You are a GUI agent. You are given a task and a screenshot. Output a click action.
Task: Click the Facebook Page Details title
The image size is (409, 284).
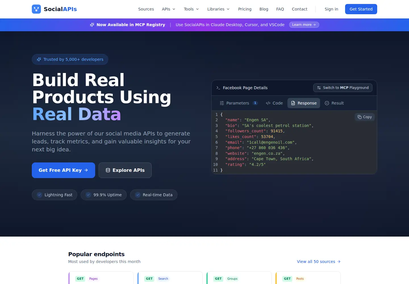(x=245, y=88)
